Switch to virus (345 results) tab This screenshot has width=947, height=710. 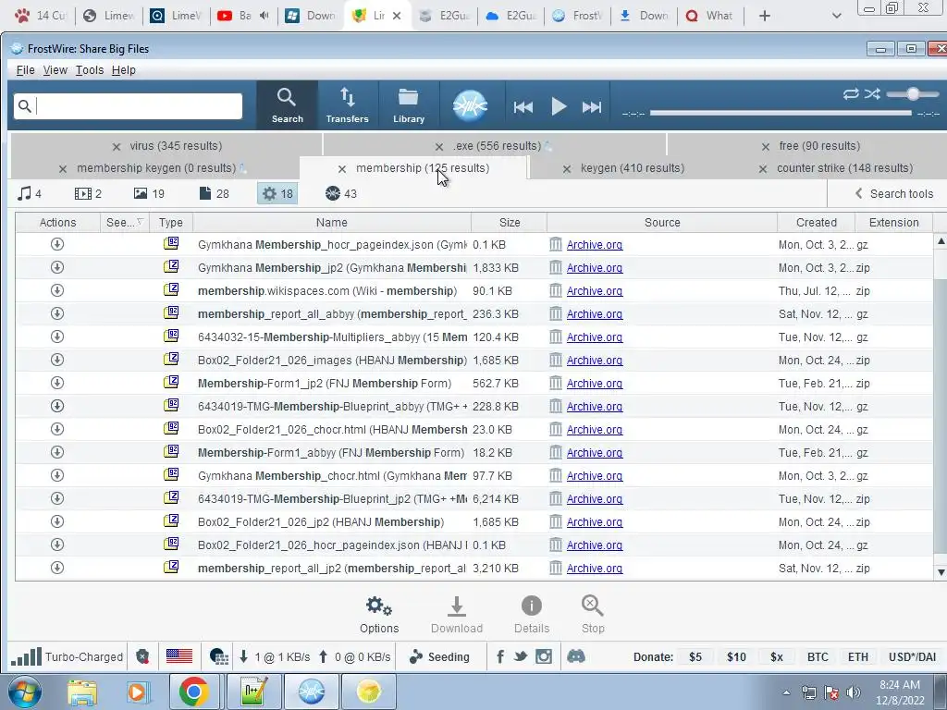coord(175,145)
